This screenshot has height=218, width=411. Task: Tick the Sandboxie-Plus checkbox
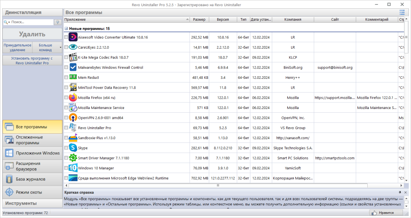pos(66,138)
